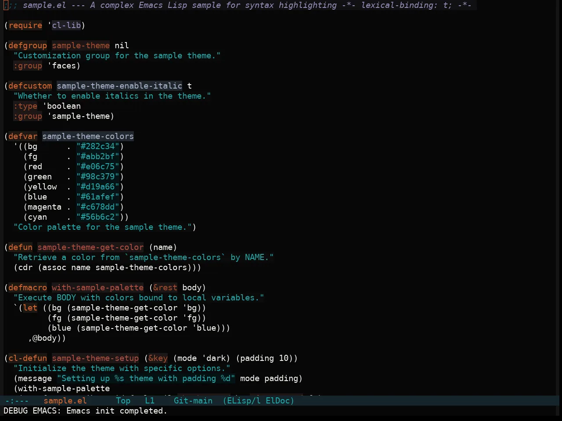Click Git-main branch indicator in mode line
The width and height of the screenshot is (562, 421).
(193, 400)
